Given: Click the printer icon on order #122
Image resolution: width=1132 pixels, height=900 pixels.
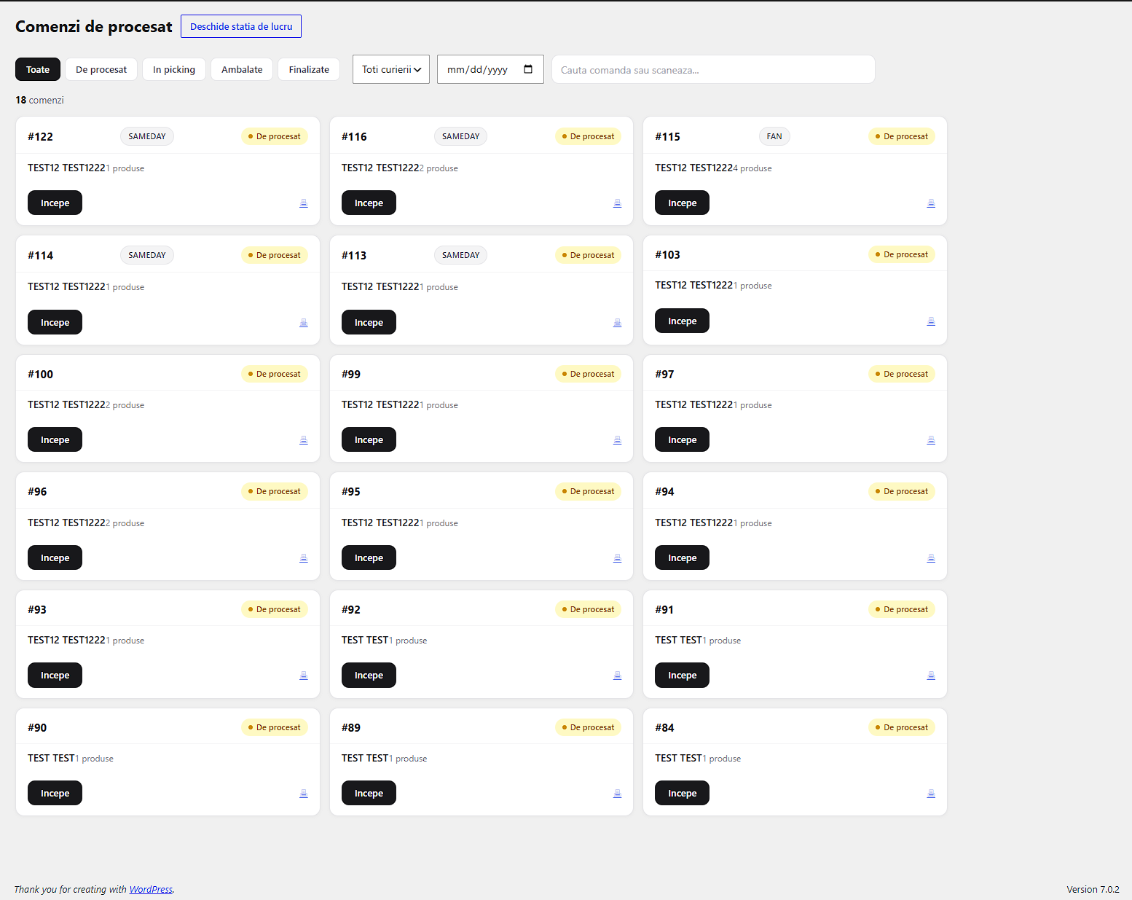Looking at the screenshot, I should tap(304, 203).
